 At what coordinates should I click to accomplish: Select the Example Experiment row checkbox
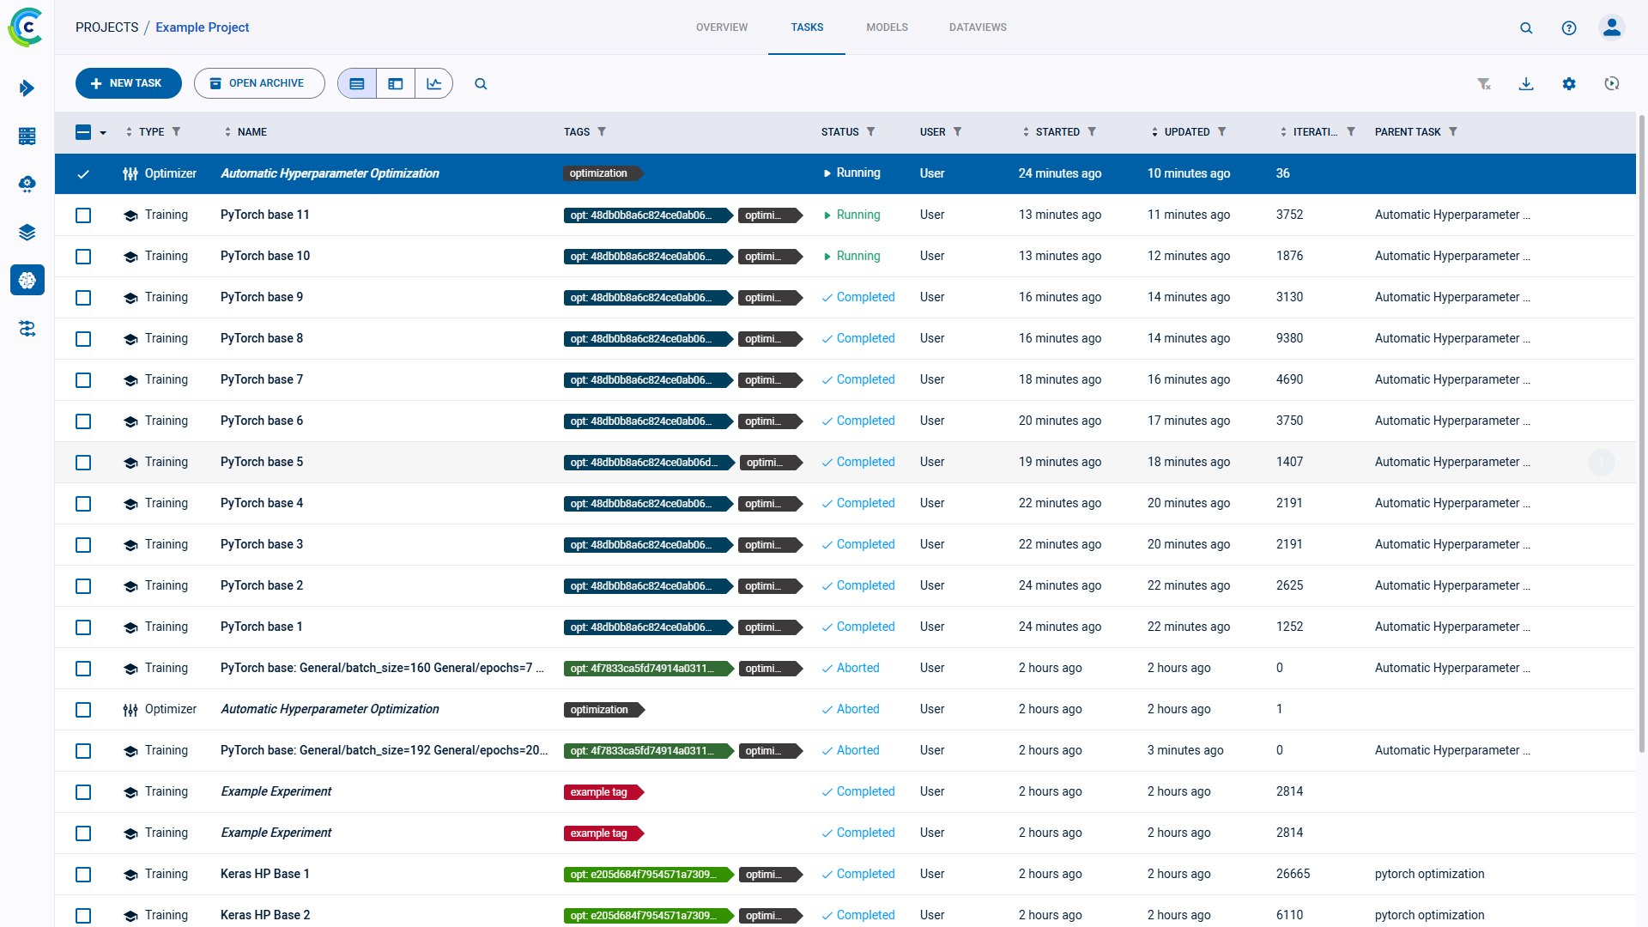(83, 792)
